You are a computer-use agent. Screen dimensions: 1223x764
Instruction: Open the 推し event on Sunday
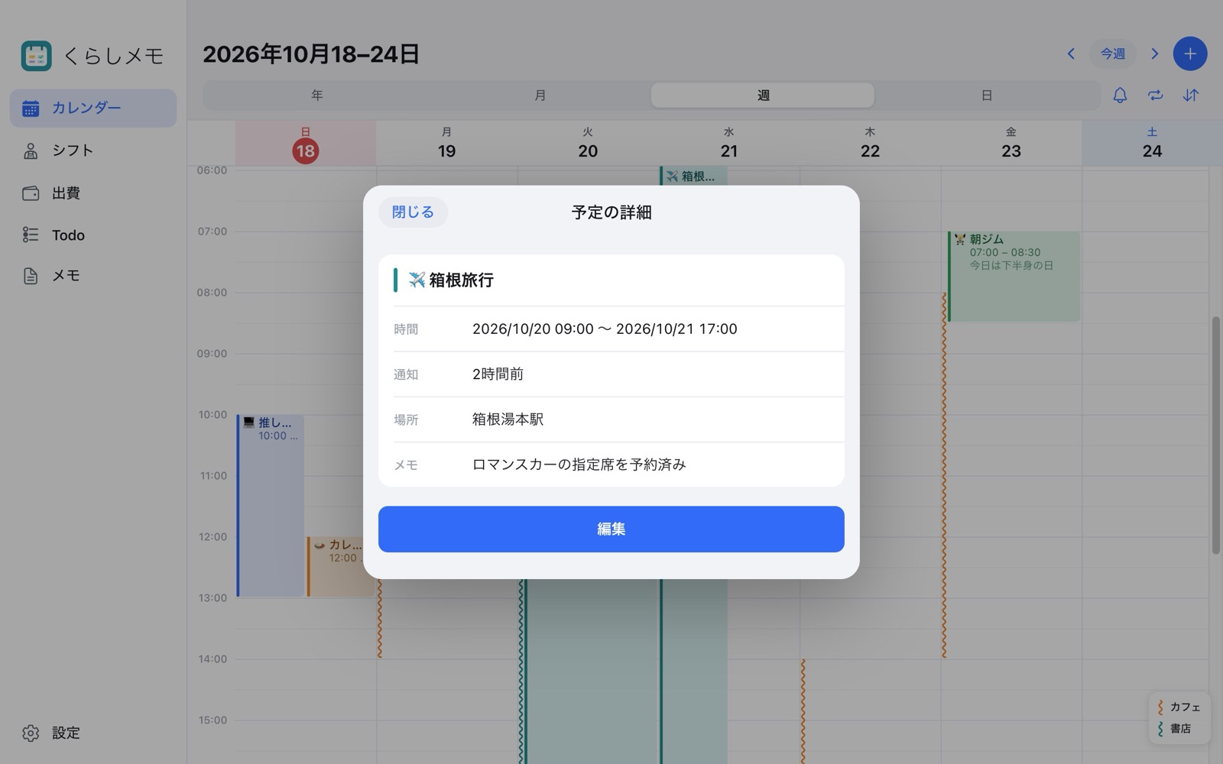coord(271,506)
